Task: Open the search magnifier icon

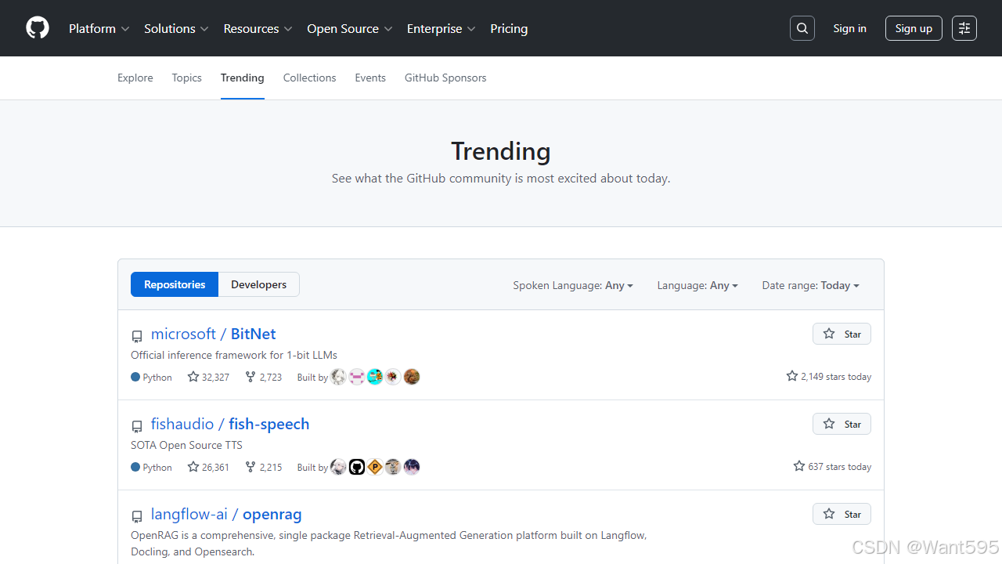Action: tap(802, 28)
